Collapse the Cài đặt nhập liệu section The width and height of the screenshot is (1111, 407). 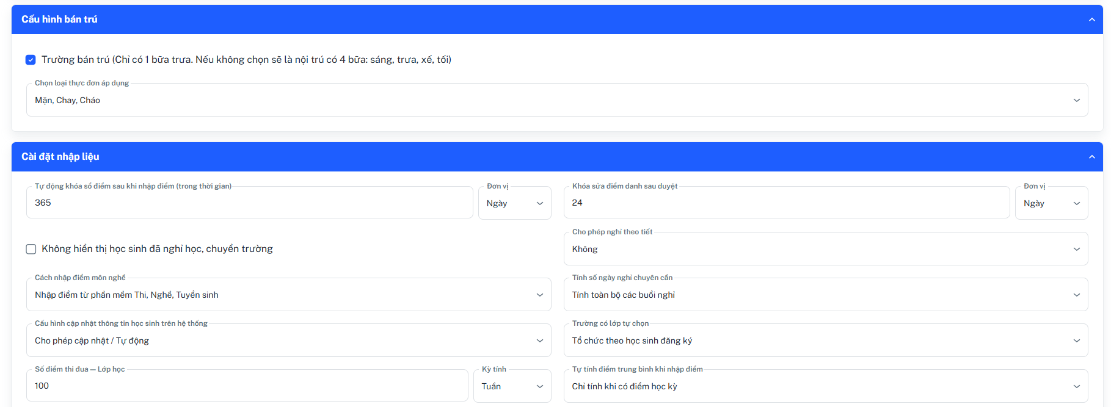[1091, 157]
